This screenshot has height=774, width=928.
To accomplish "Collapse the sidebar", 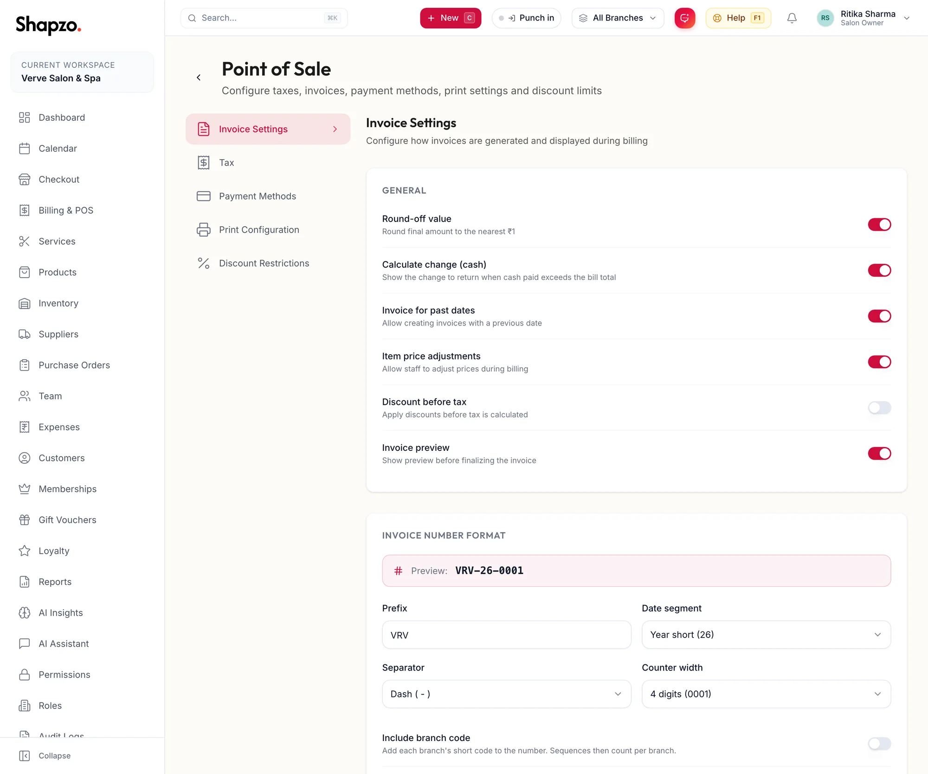I will click(x=45, y=756).
